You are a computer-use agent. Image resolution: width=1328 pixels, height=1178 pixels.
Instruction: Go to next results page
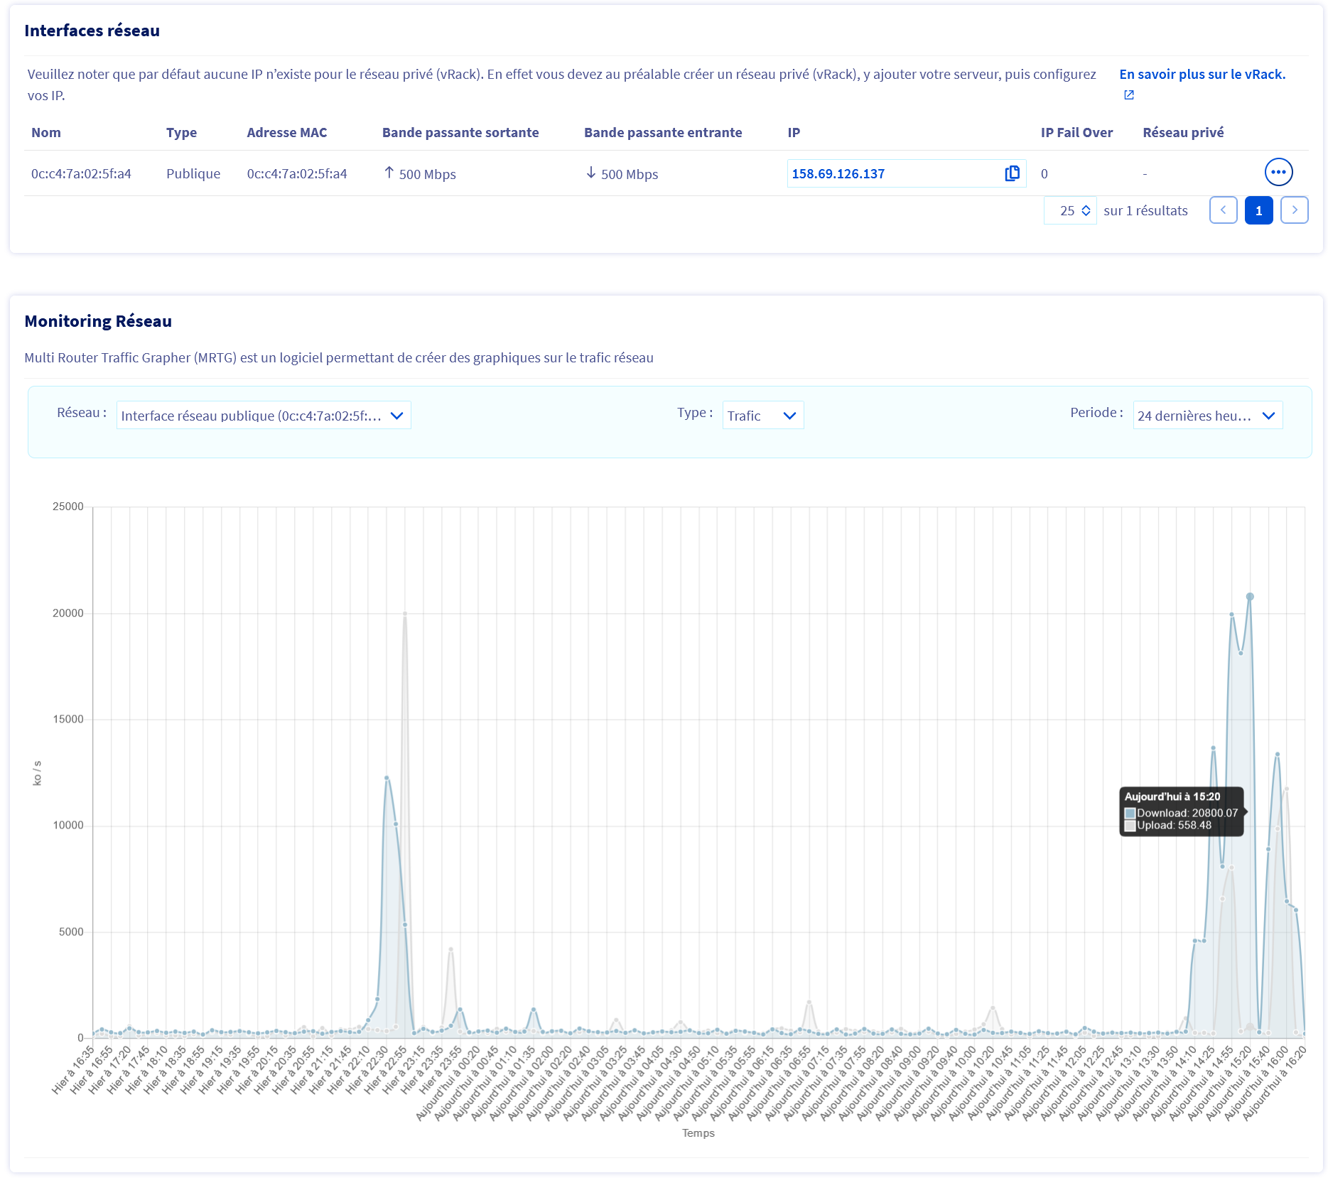coord(1294,210)
